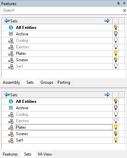Clear the search box with the X button
Viewport: 127px width, 158px height.
[x=125, y=11]
